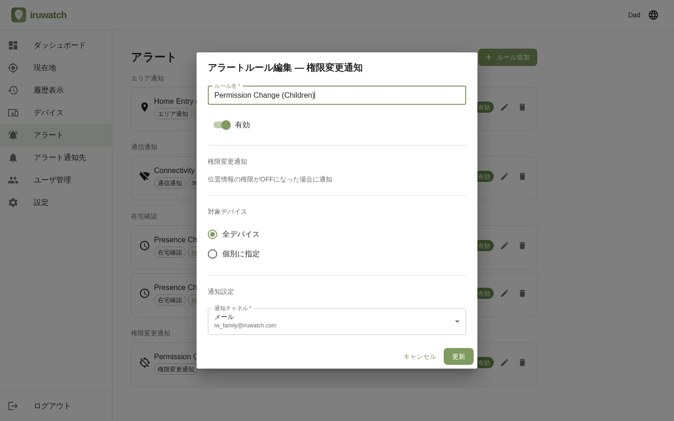Delete the second Presence rule trash icon
Image resolution: width=674 pixels, height=421 pixels.
tap(522, 293)
